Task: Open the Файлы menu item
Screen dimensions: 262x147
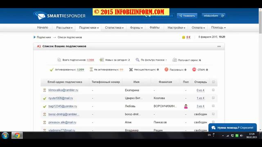Action: click(154, 27)
